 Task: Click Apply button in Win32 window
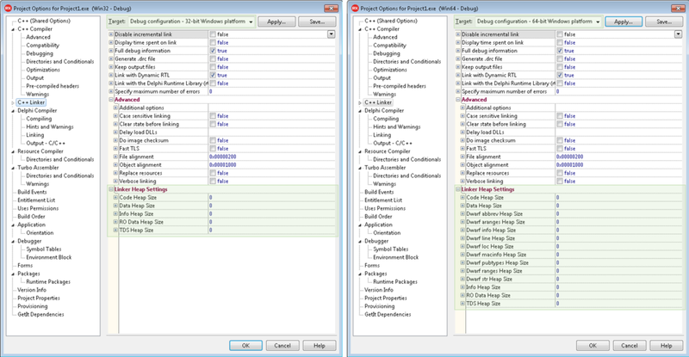click(x=276, y=22)
